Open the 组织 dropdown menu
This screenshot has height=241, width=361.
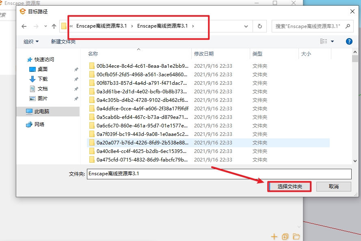[x=31, y=41]
